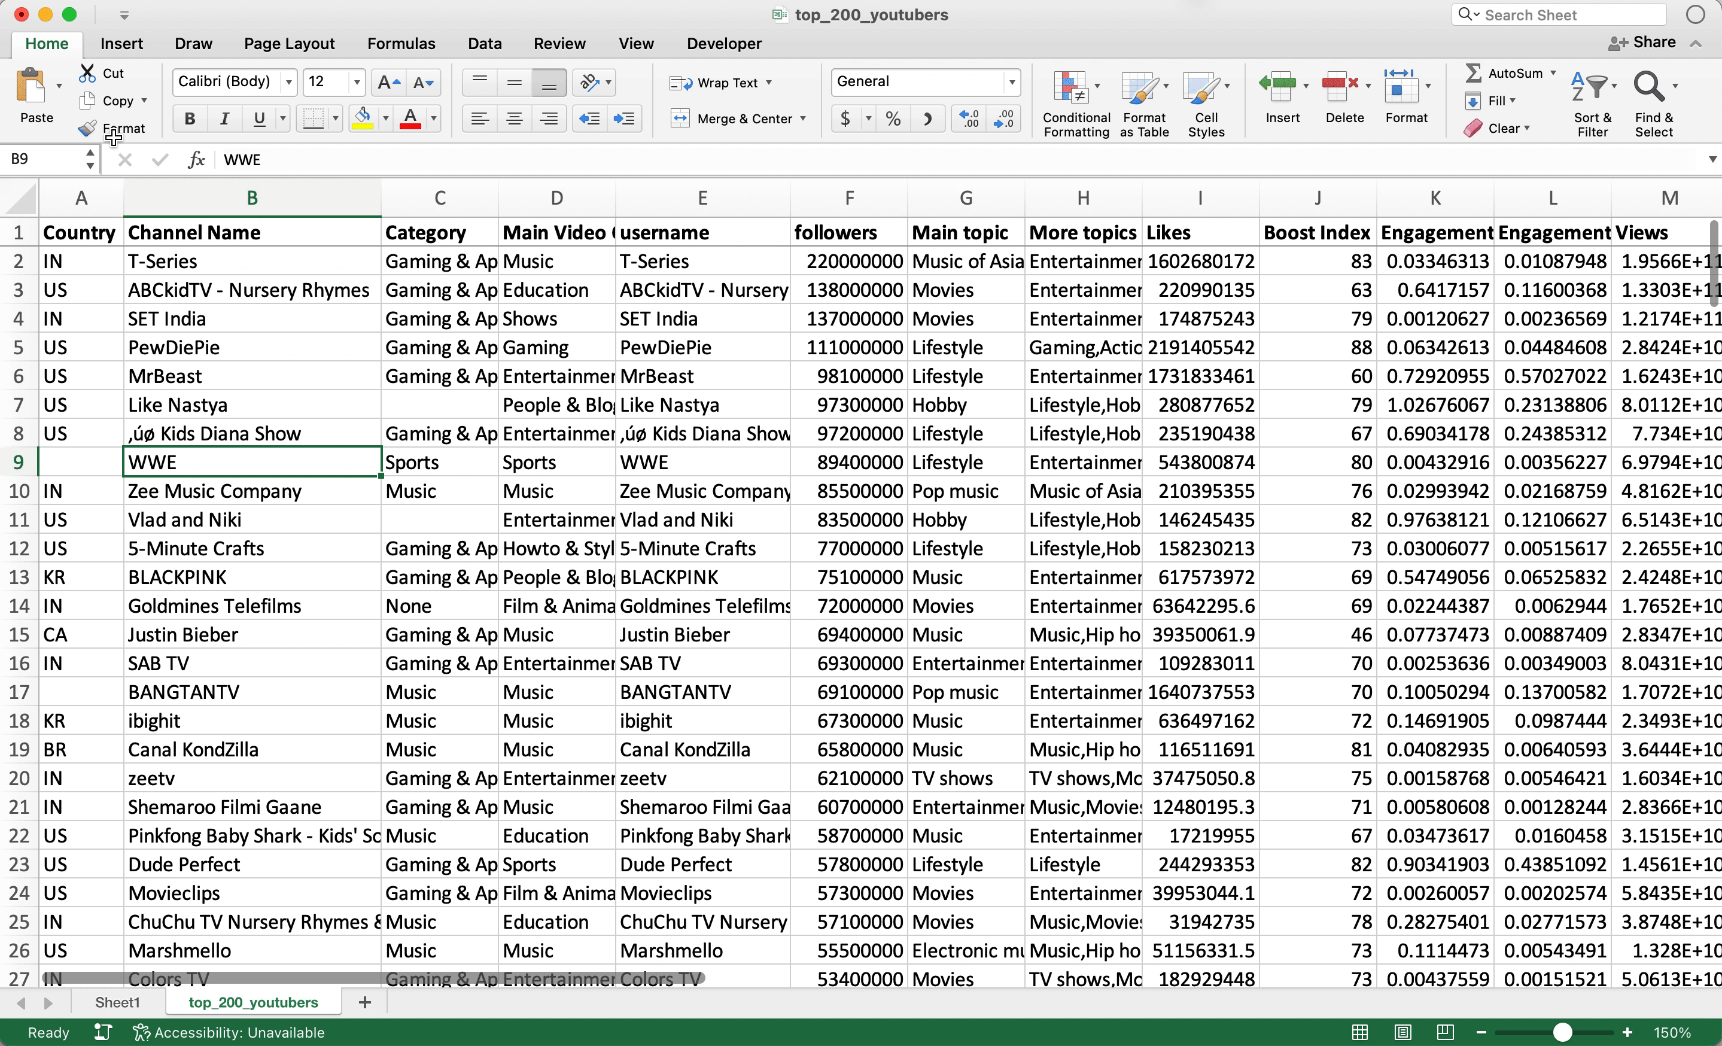
Task: Open font name dropdown
Action: tap(288, 83)
